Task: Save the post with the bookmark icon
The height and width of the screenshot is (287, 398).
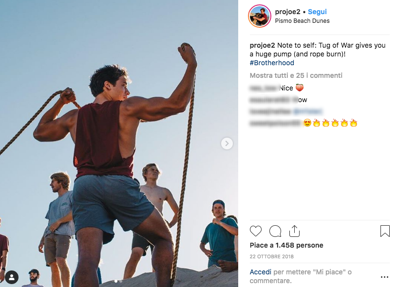Action: point(385,231)
